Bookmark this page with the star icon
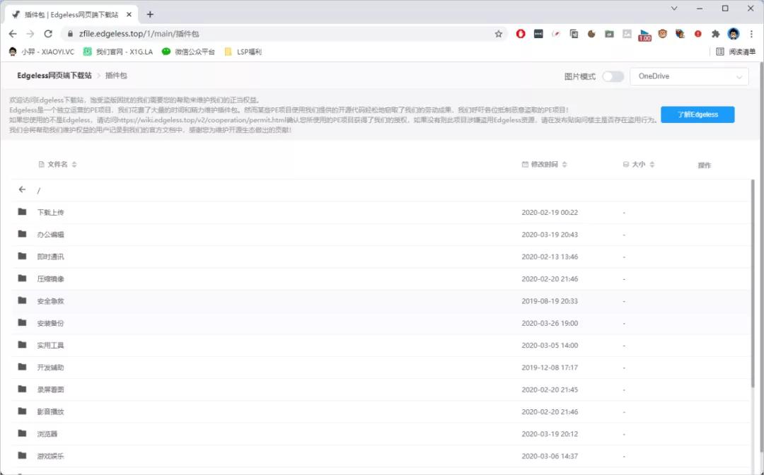Screen dimensions: 764x475 498,33
